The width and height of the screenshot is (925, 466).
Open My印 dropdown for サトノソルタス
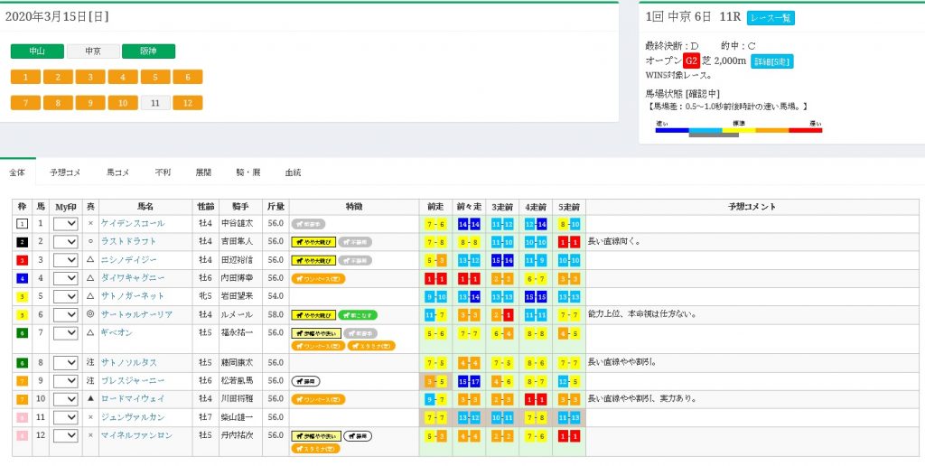[x=65, y=363]
